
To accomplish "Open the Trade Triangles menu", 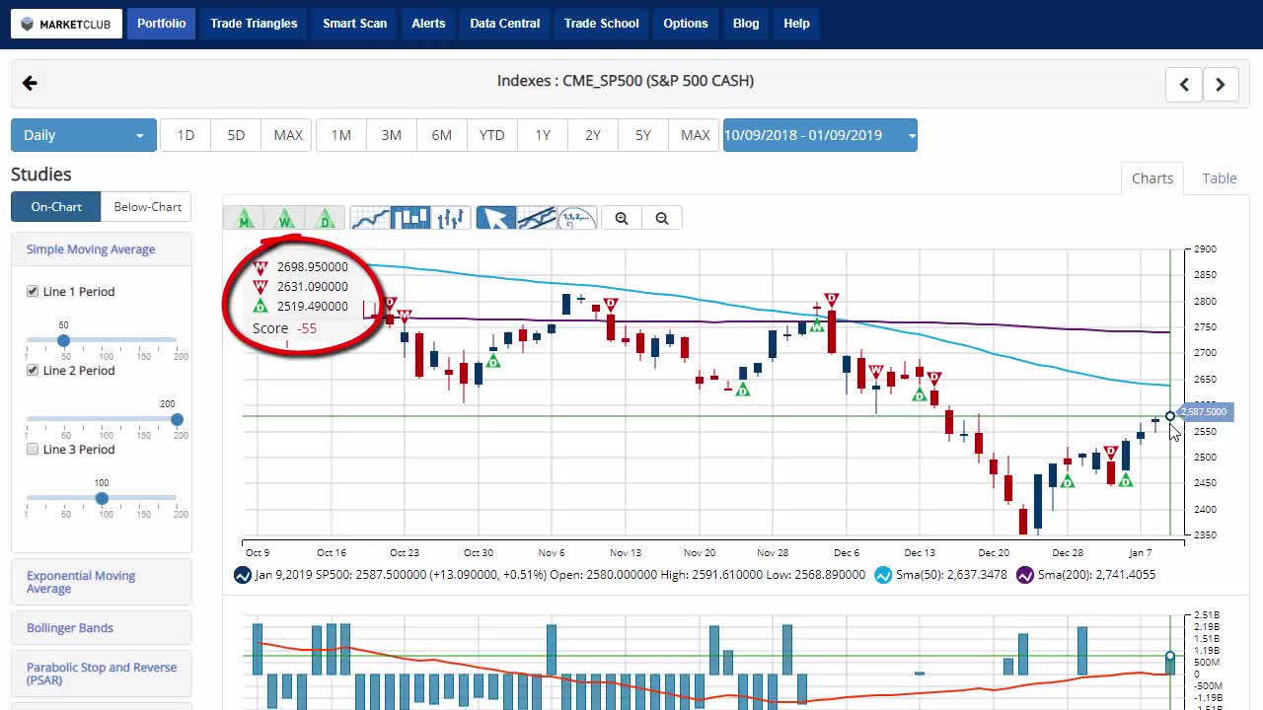I will 254,24.
